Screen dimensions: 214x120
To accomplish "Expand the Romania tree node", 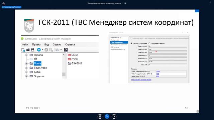I will pyautogui.click(x=26, y=55).
